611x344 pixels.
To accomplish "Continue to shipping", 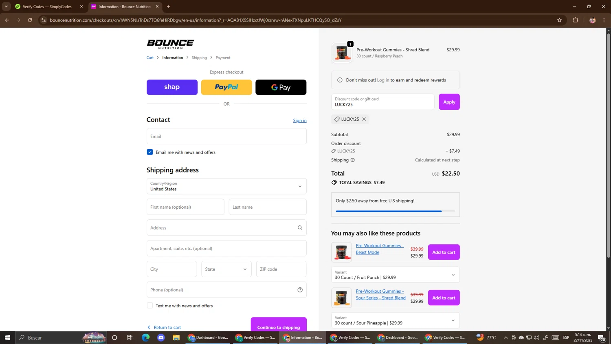I will [279, 324].
